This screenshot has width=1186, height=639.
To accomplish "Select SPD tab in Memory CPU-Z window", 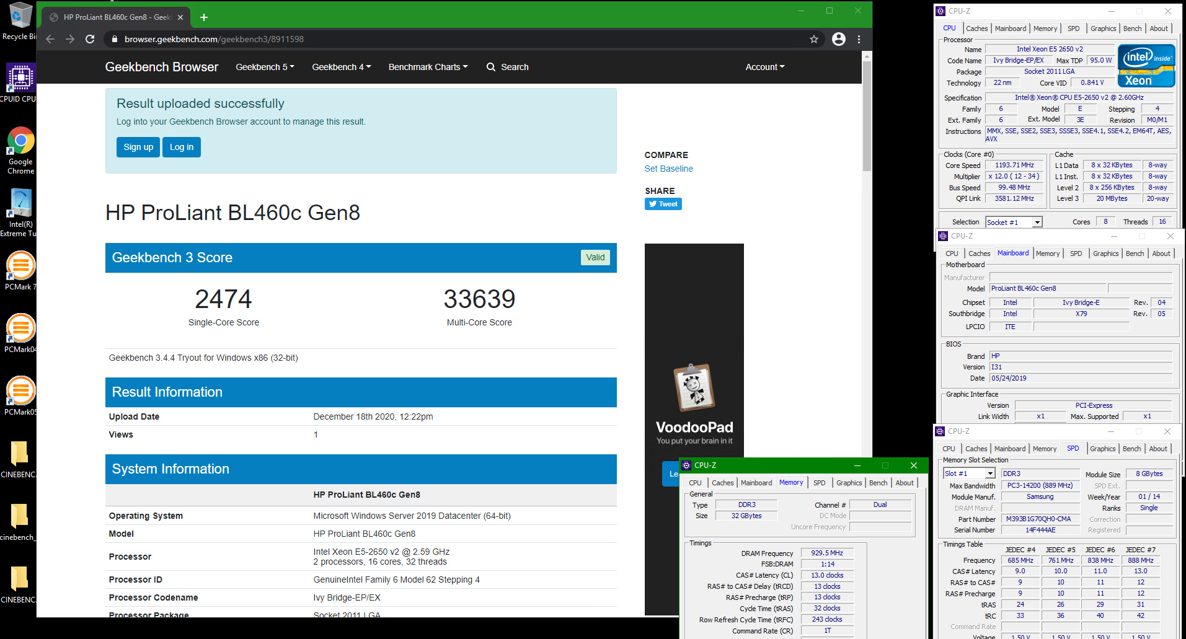I will pos(820,483).
